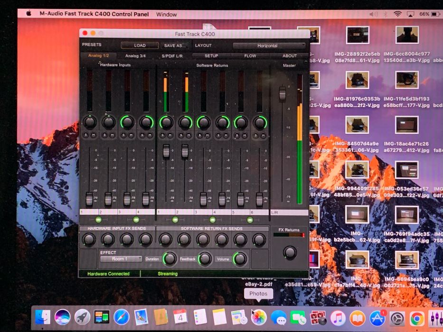Select desktop file IMG-81976c0353b thumbnail

point(357,80)
